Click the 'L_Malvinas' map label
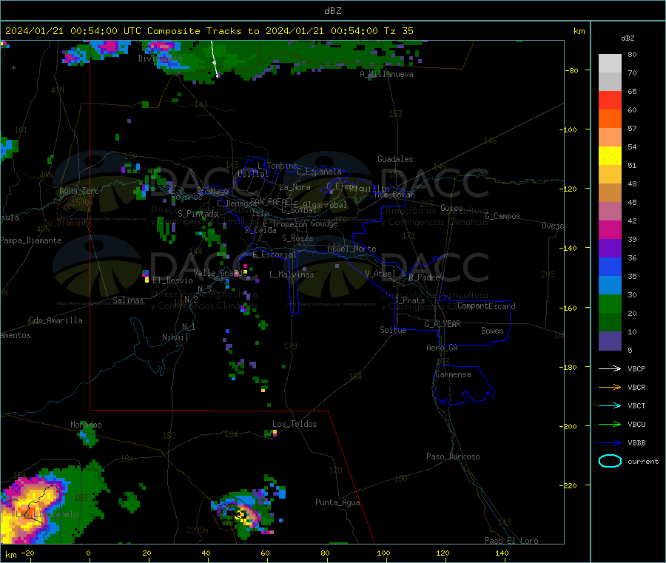This screenshot has width=666, height=563. 292,274
